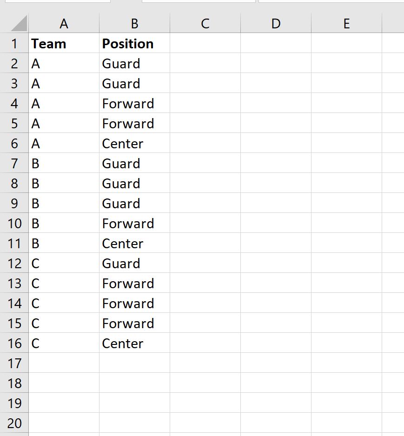Select row 10 header
Screen dimensions: 404x436
14,223
